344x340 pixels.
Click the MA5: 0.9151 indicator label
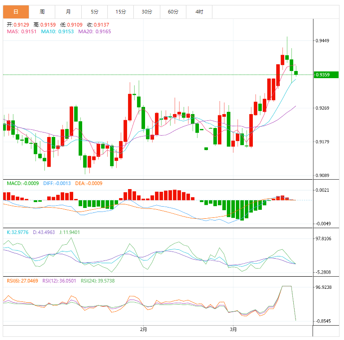pos(22,31)
